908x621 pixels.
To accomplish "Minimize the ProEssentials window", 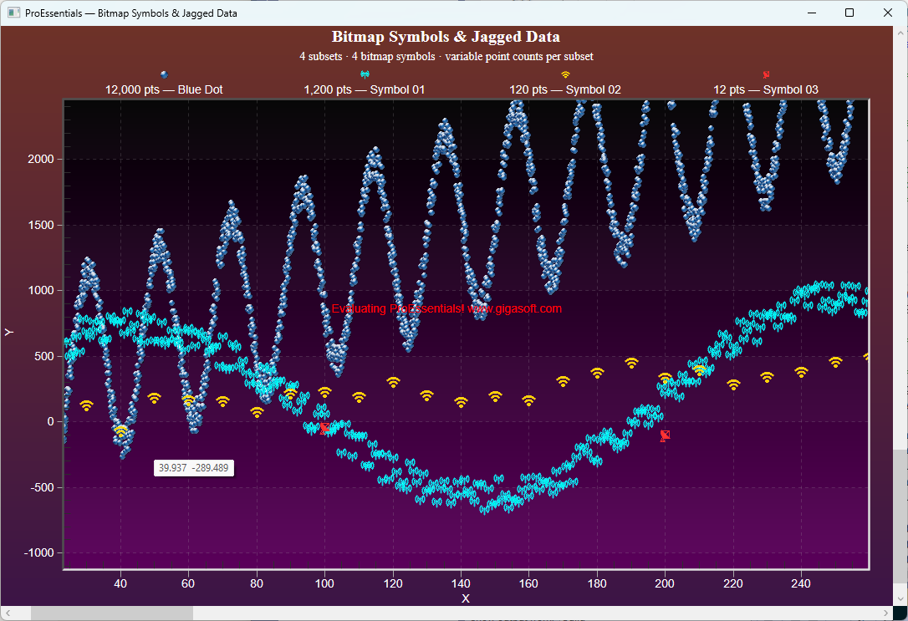I will [812, 13].
